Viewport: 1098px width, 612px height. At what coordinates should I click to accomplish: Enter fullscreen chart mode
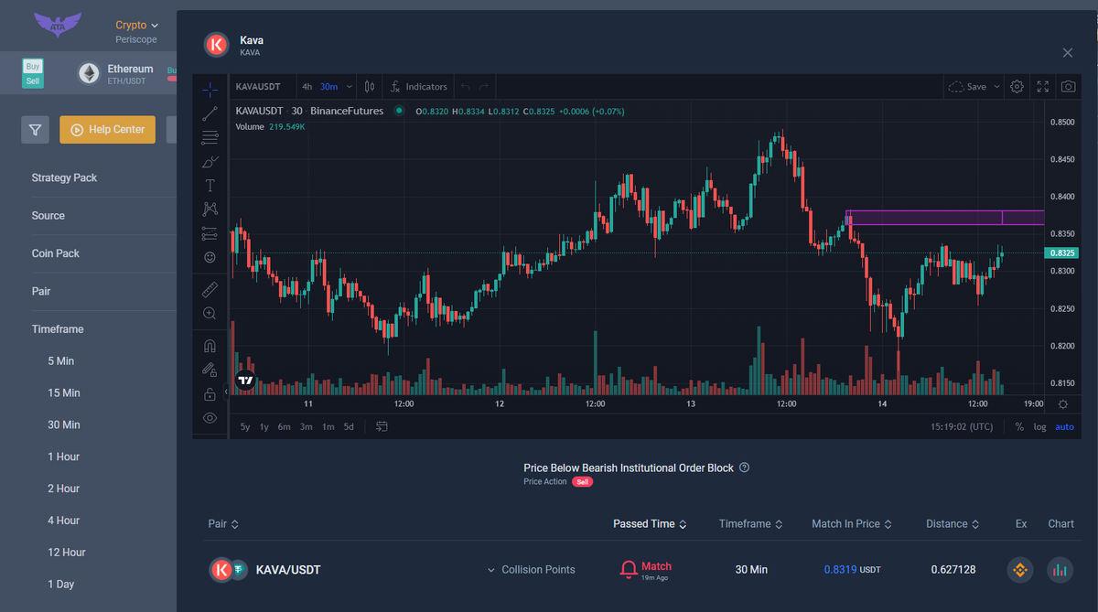[x=1042, y=87]
